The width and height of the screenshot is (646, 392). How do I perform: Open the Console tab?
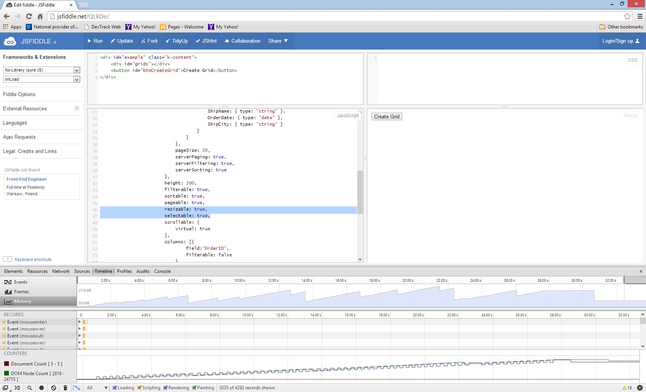[162, 271]
